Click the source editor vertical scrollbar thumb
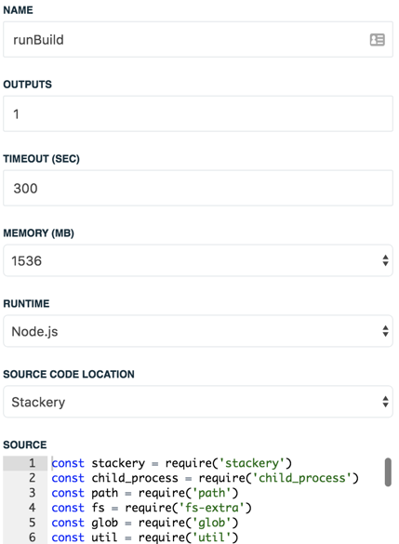 pyautogui.click(x=388, y=472)
